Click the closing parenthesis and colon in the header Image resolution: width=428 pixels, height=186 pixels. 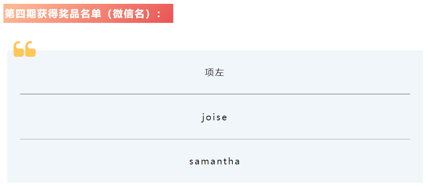[153, 14]
